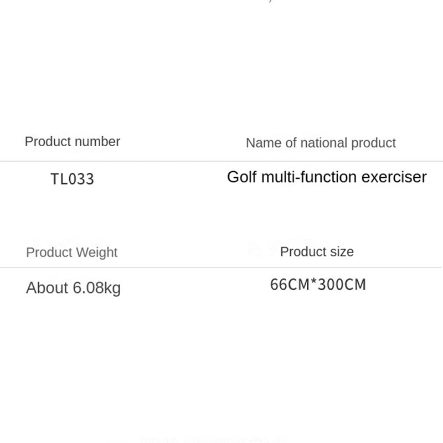Click the word "size" in Product size
Image resolution: width=443 pixels, height=443 pixels.
[x=342, y=252]
